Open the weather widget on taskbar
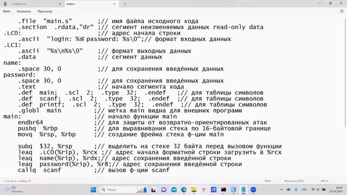 pos(14,190)
